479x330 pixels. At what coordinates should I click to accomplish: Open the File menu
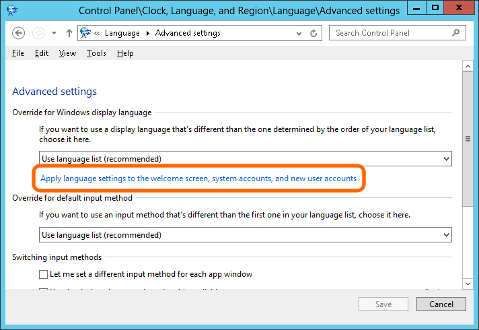tap(18, 53)
